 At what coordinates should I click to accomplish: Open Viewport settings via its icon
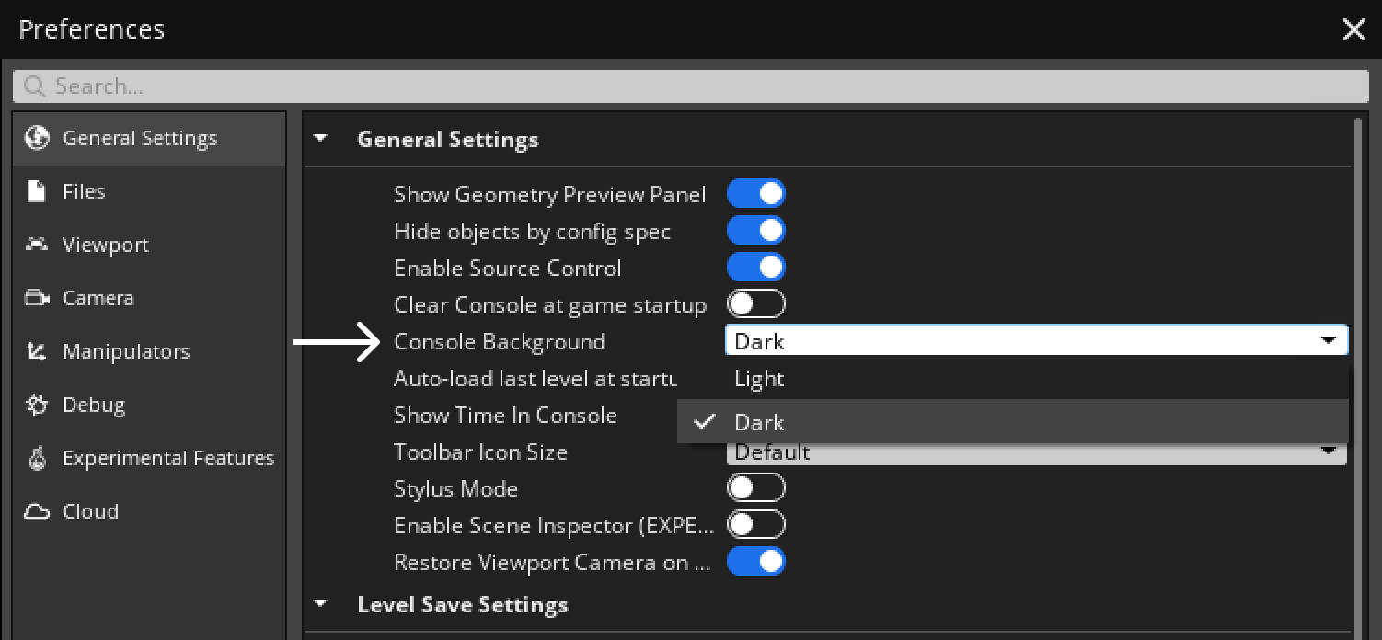[35, 244]
